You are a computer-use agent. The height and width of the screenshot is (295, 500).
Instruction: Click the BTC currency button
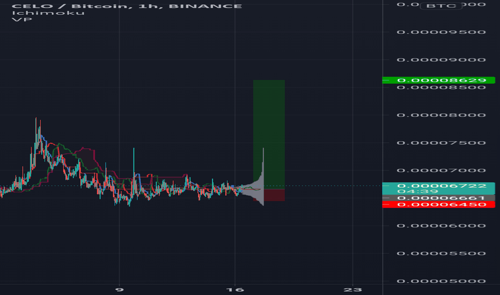tap(441, 6)
